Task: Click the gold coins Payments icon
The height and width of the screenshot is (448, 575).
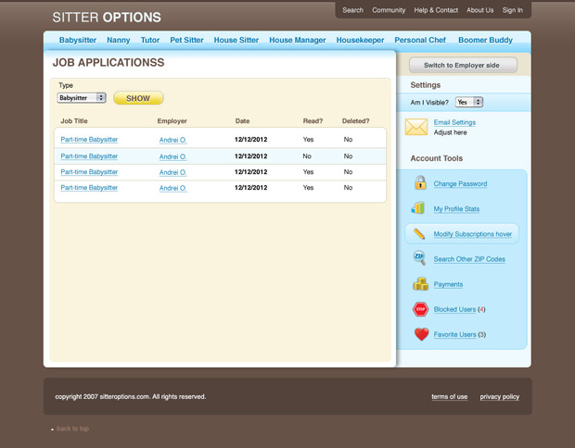Action: [420, 284]
